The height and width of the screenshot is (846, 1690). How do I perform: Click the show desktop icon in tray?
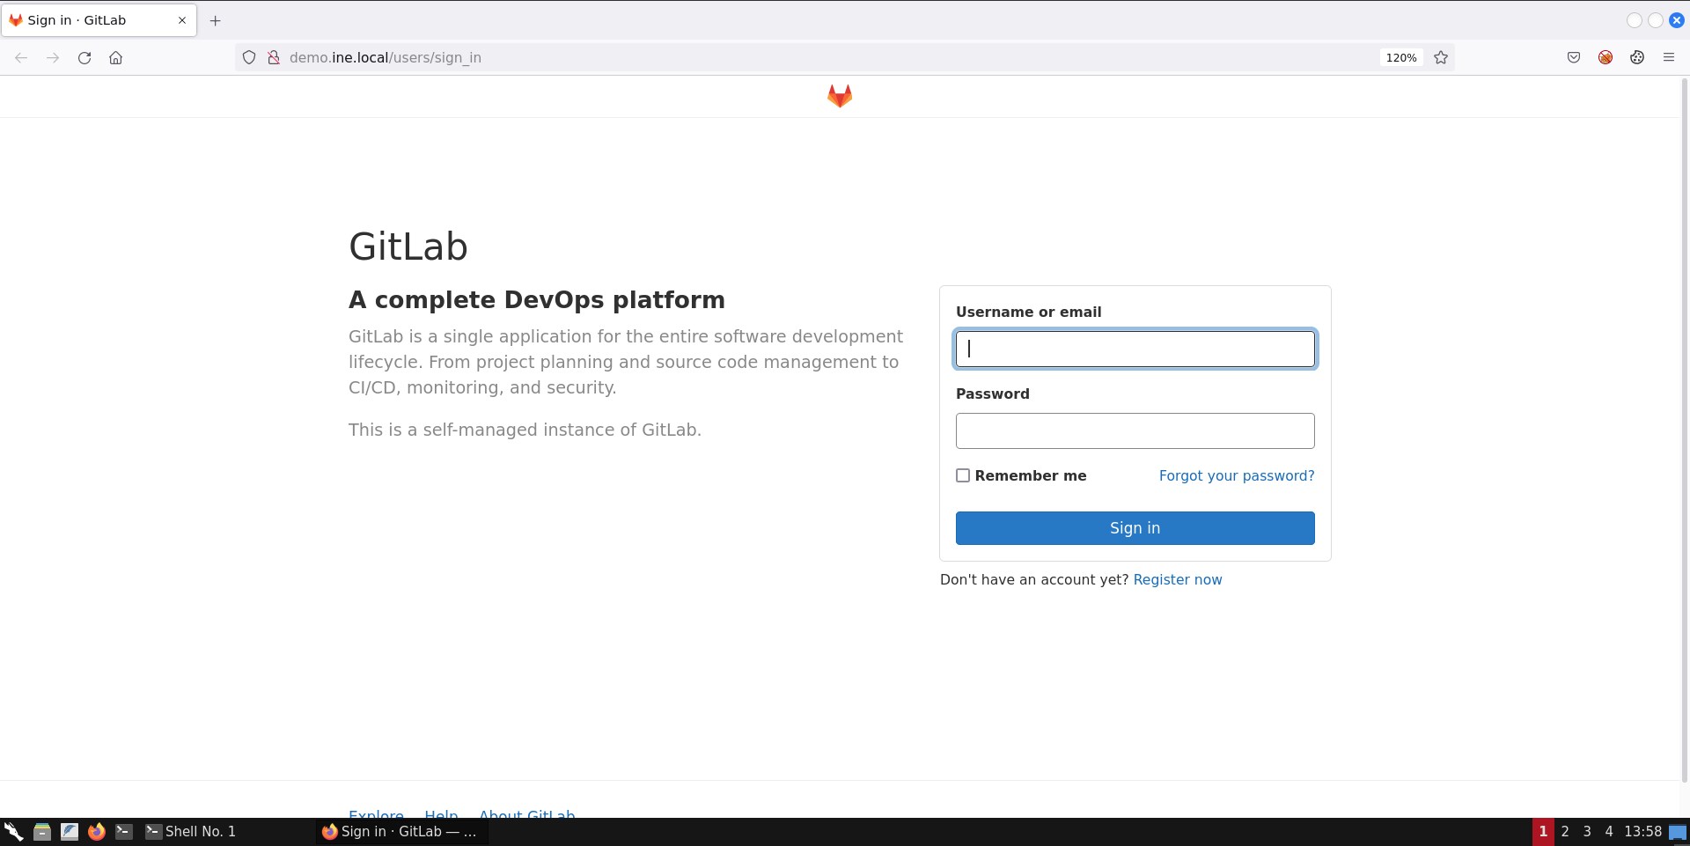[x=1678, y=832]
